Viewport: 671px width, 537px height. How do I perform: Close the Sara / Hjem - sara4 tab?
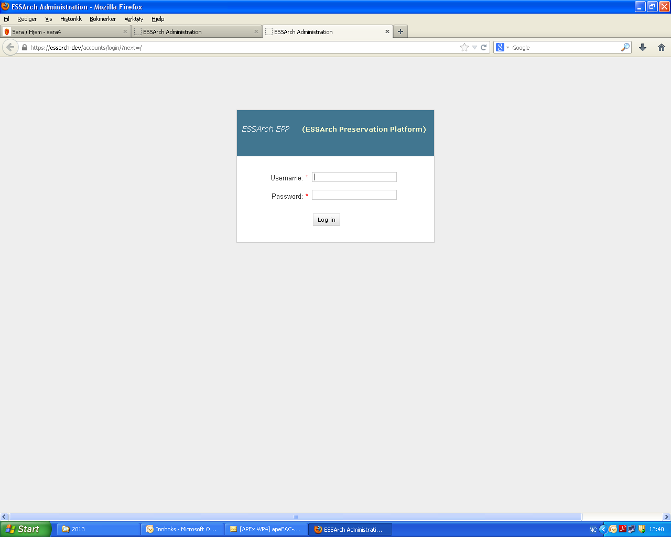[x=125, y=31]
